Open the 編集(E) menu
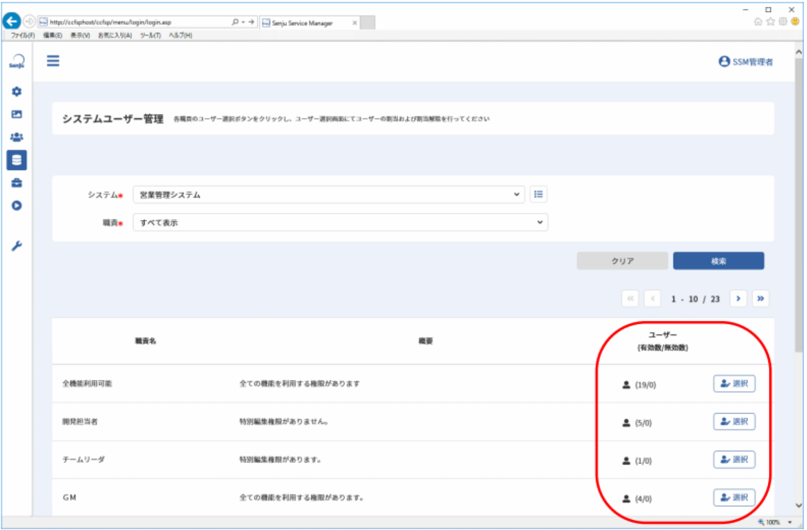Image resolution: width=807 pixels, height=530 pixels. [x=53, y=35]
